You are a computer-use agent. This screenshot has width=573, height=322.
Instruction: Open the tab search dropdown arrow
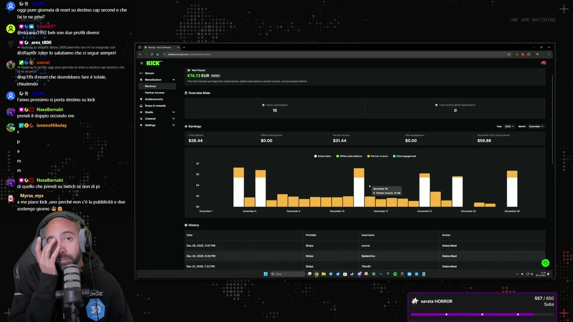click(x=140, y=47)
